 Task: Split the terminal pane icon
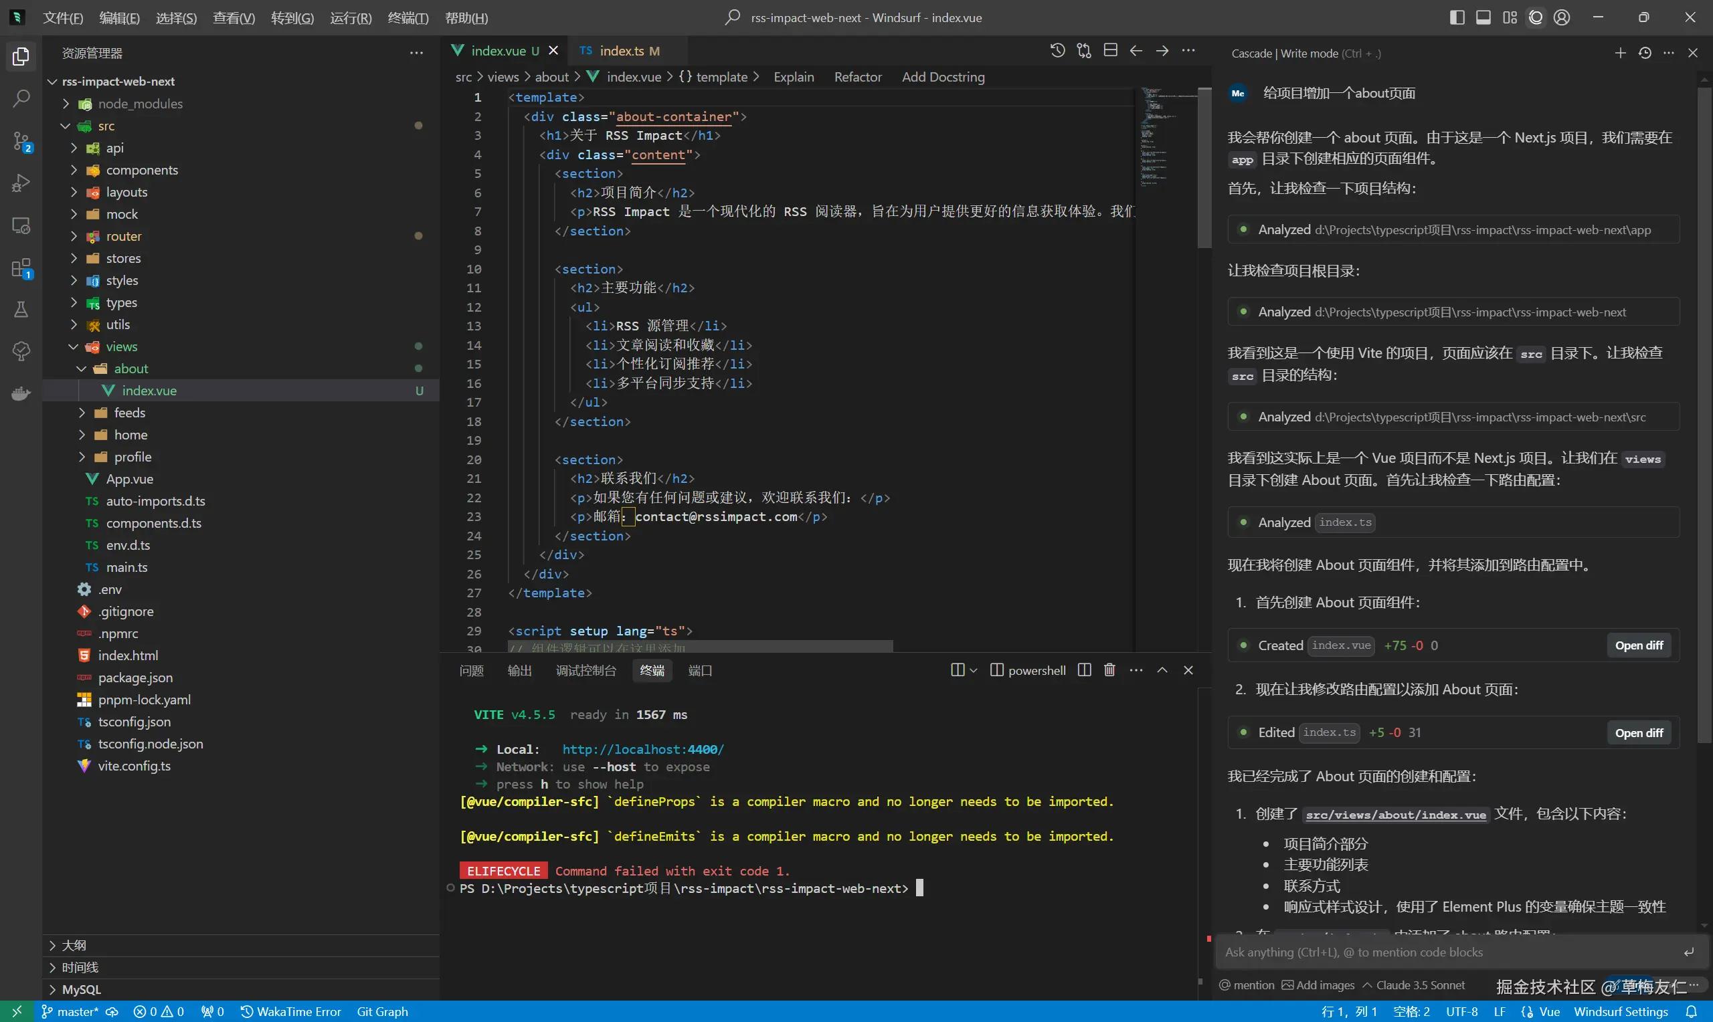tap(1084, 670)
